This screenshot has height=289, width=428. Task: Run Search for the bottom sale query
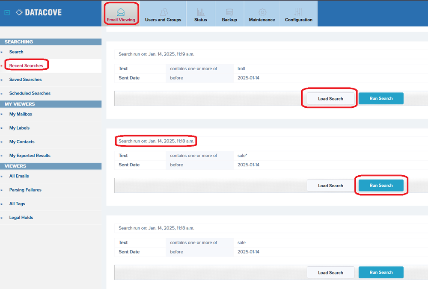[x=381, y=272]
